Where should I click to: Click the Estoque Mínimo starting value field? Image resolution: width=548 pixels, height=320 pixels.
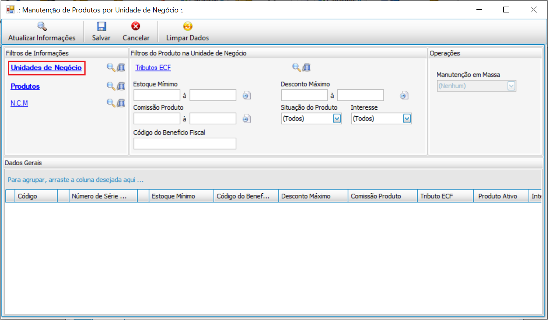pos(157,95)
